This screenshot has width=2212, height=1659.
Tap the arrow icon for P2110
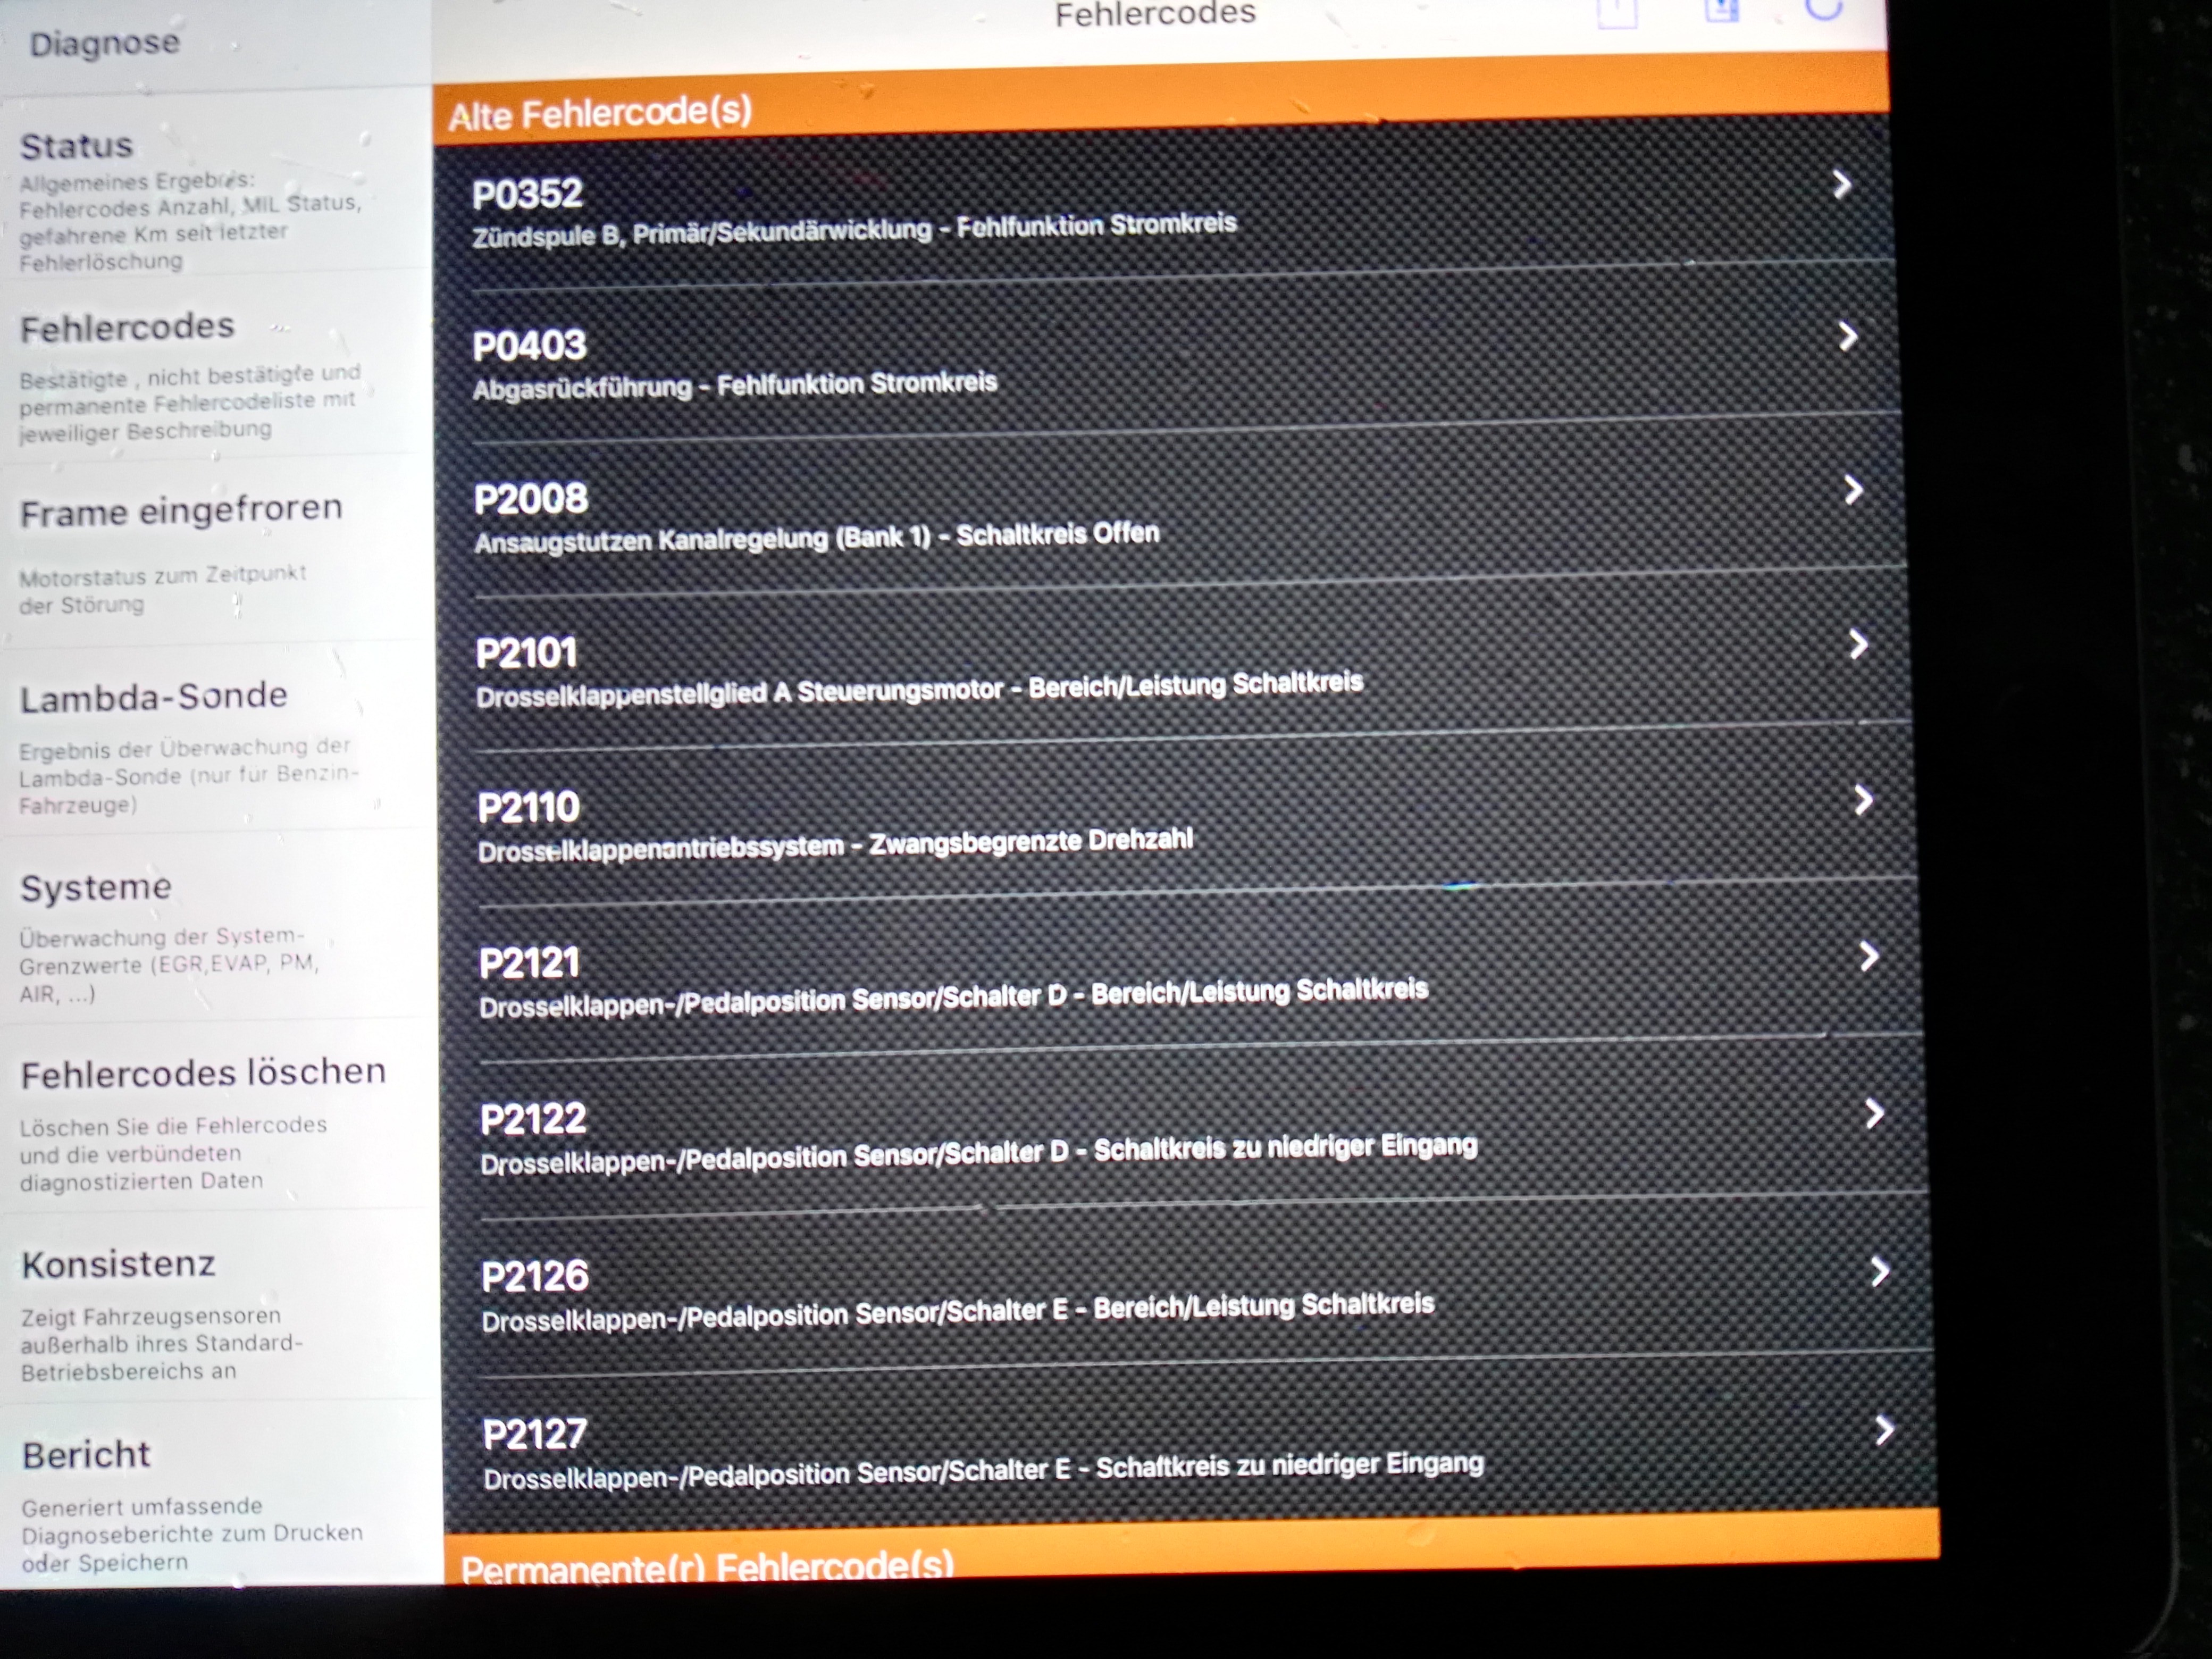click(x=1863, y=800)
